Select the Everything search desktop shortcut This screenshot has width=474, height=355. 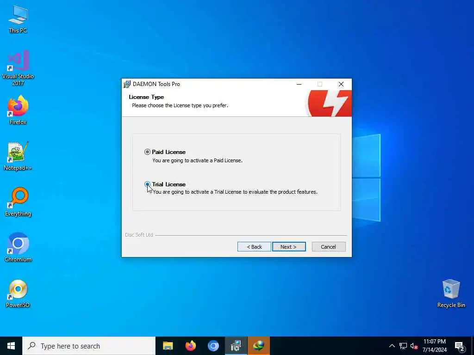(x=18, y=202)
